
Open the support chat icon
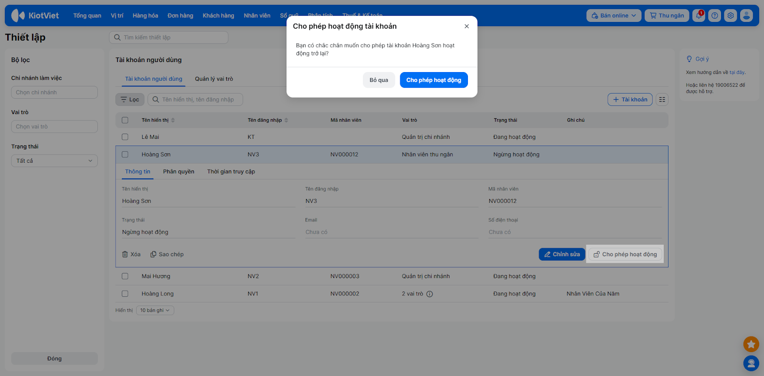click(751, 364)
